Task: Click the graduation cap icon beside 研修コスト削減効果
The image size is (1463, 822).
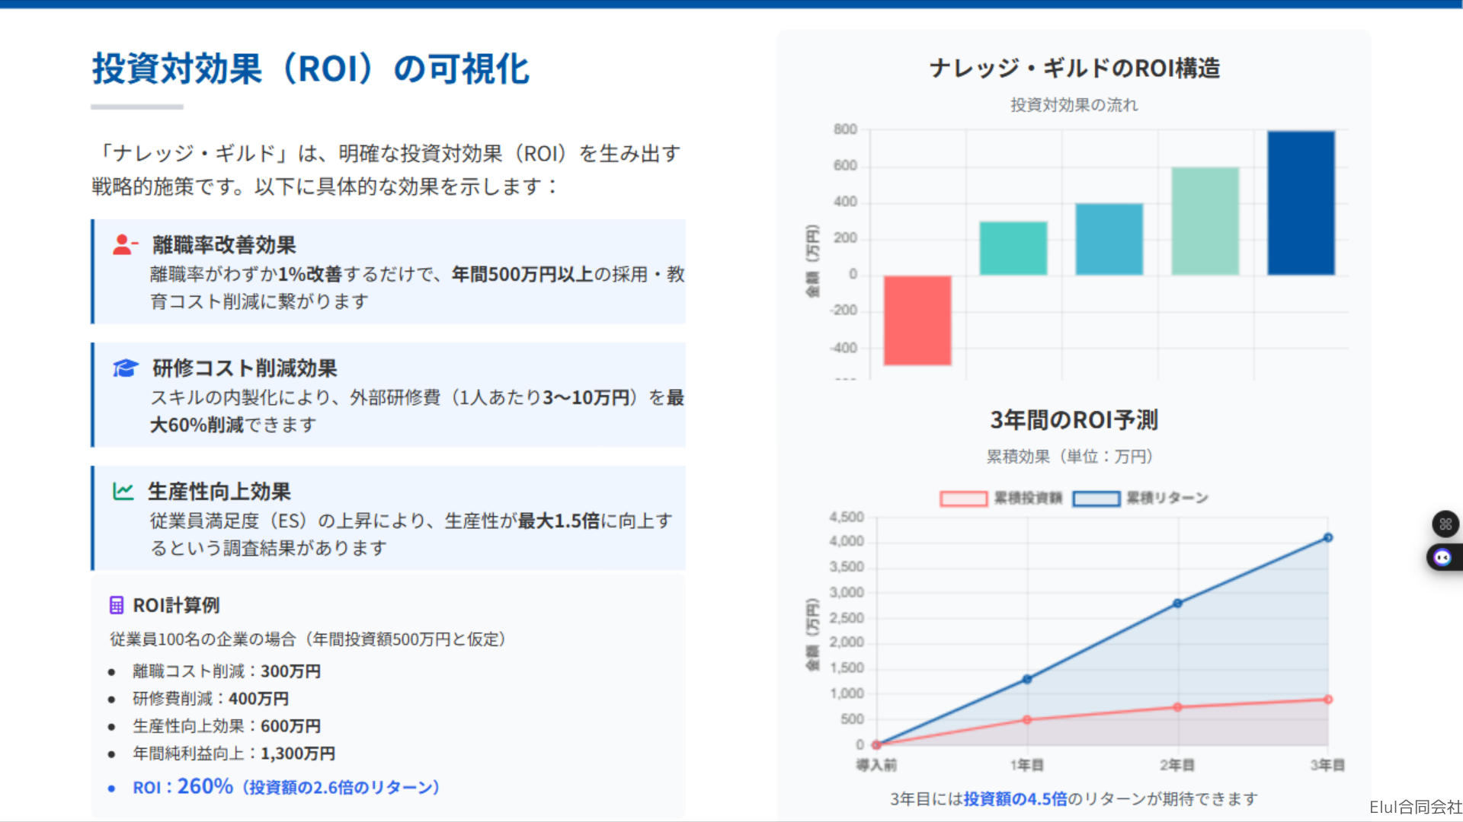Action: (x=125, y=368)
